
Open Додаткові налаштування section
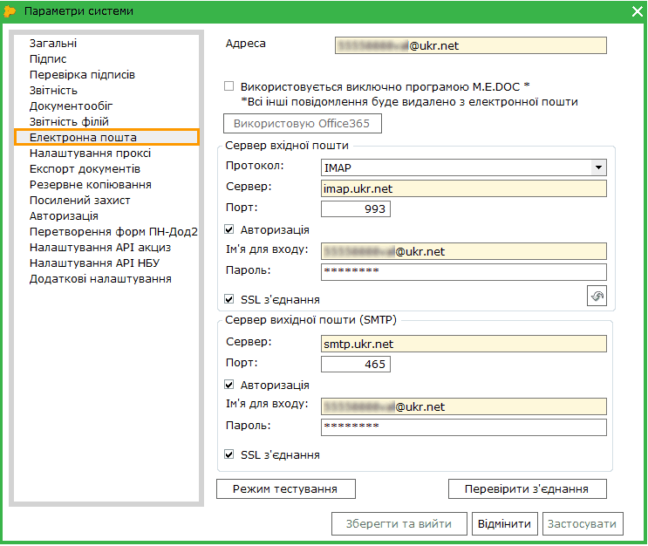tap(99, 279)
